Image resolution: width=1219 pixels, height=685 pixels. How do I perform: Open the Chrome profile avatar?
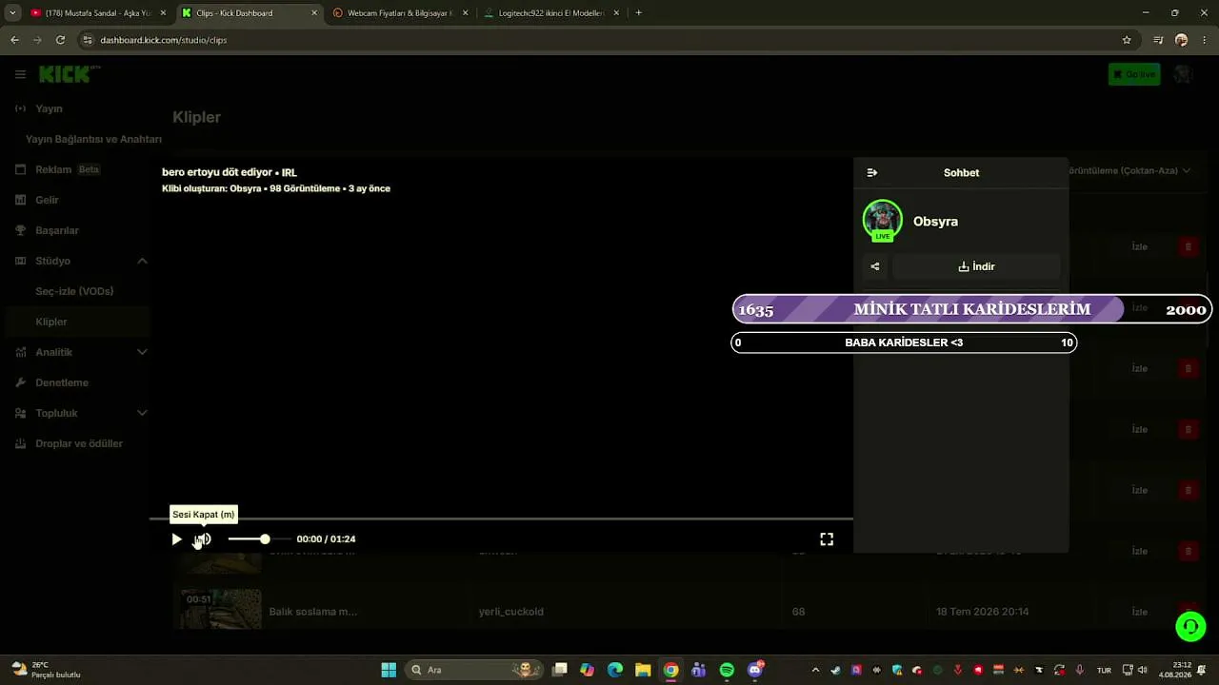click(x=1181, y=40)
